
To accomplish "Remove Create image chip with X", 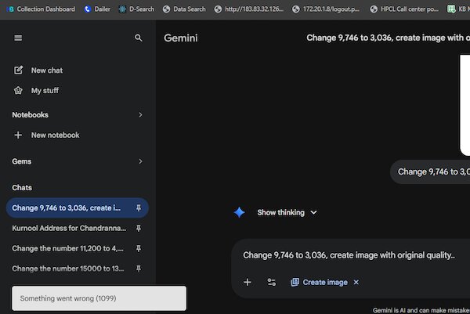I will 356,282.
